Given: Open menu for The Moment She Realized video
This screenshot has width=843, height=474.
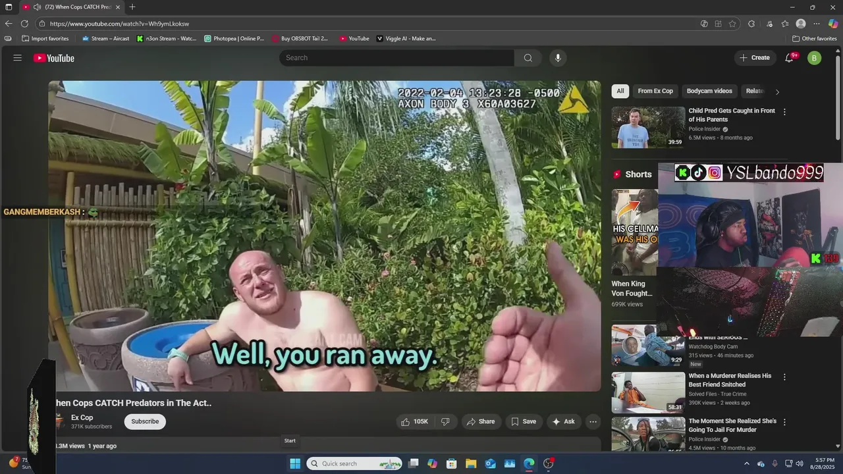Looking at the screenshot, I should (784, 422).
